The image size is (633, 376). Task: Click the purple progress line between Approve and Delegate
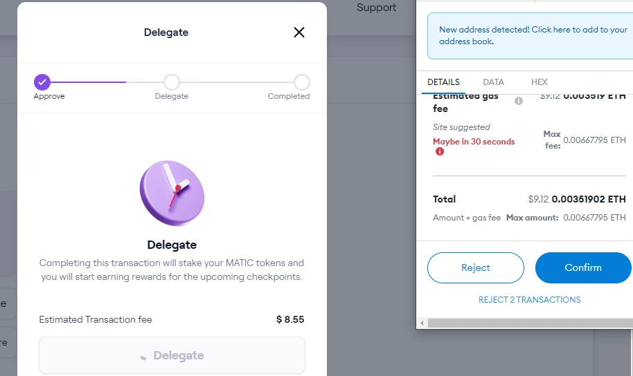[88, 82]
